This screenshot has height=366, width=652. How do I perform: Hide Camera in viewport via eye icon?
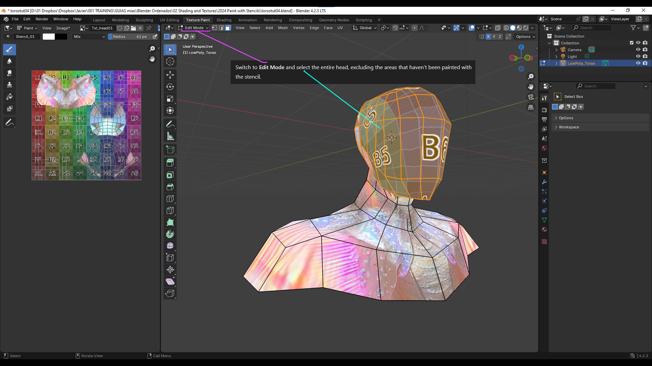click(x=638, y=49)
